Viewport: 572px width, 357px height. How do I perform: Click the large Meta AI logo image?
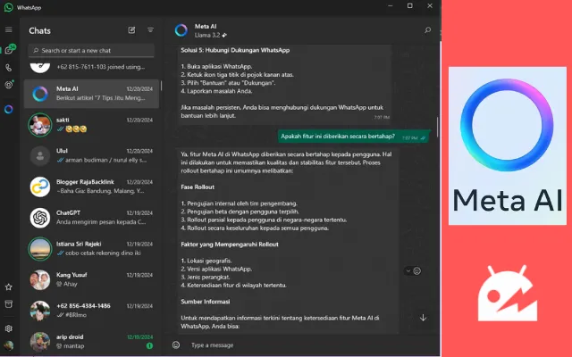(508, 145)
